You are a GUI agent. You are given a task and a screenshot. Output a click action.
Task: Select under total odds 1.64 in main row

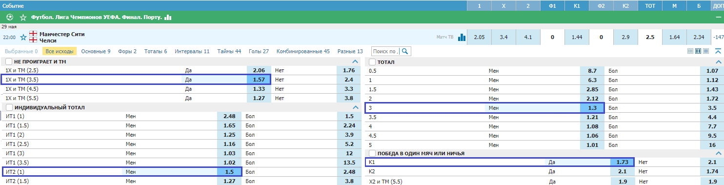(674, 37)
